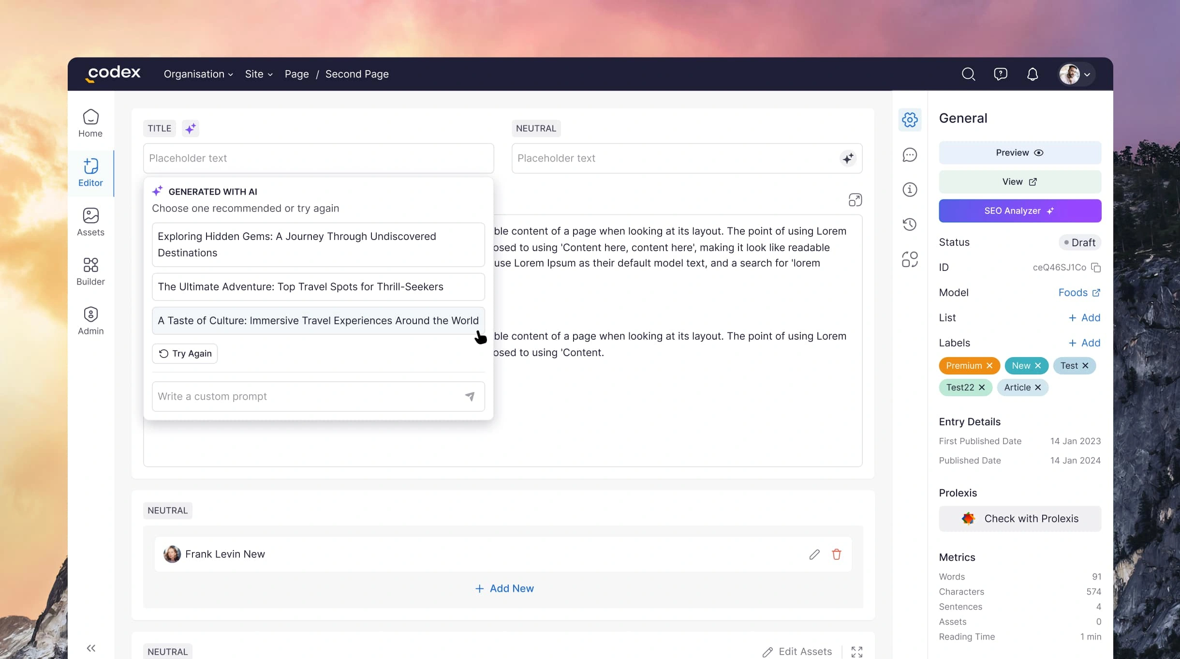Expand the Organisation dropdown

(198, 74)
